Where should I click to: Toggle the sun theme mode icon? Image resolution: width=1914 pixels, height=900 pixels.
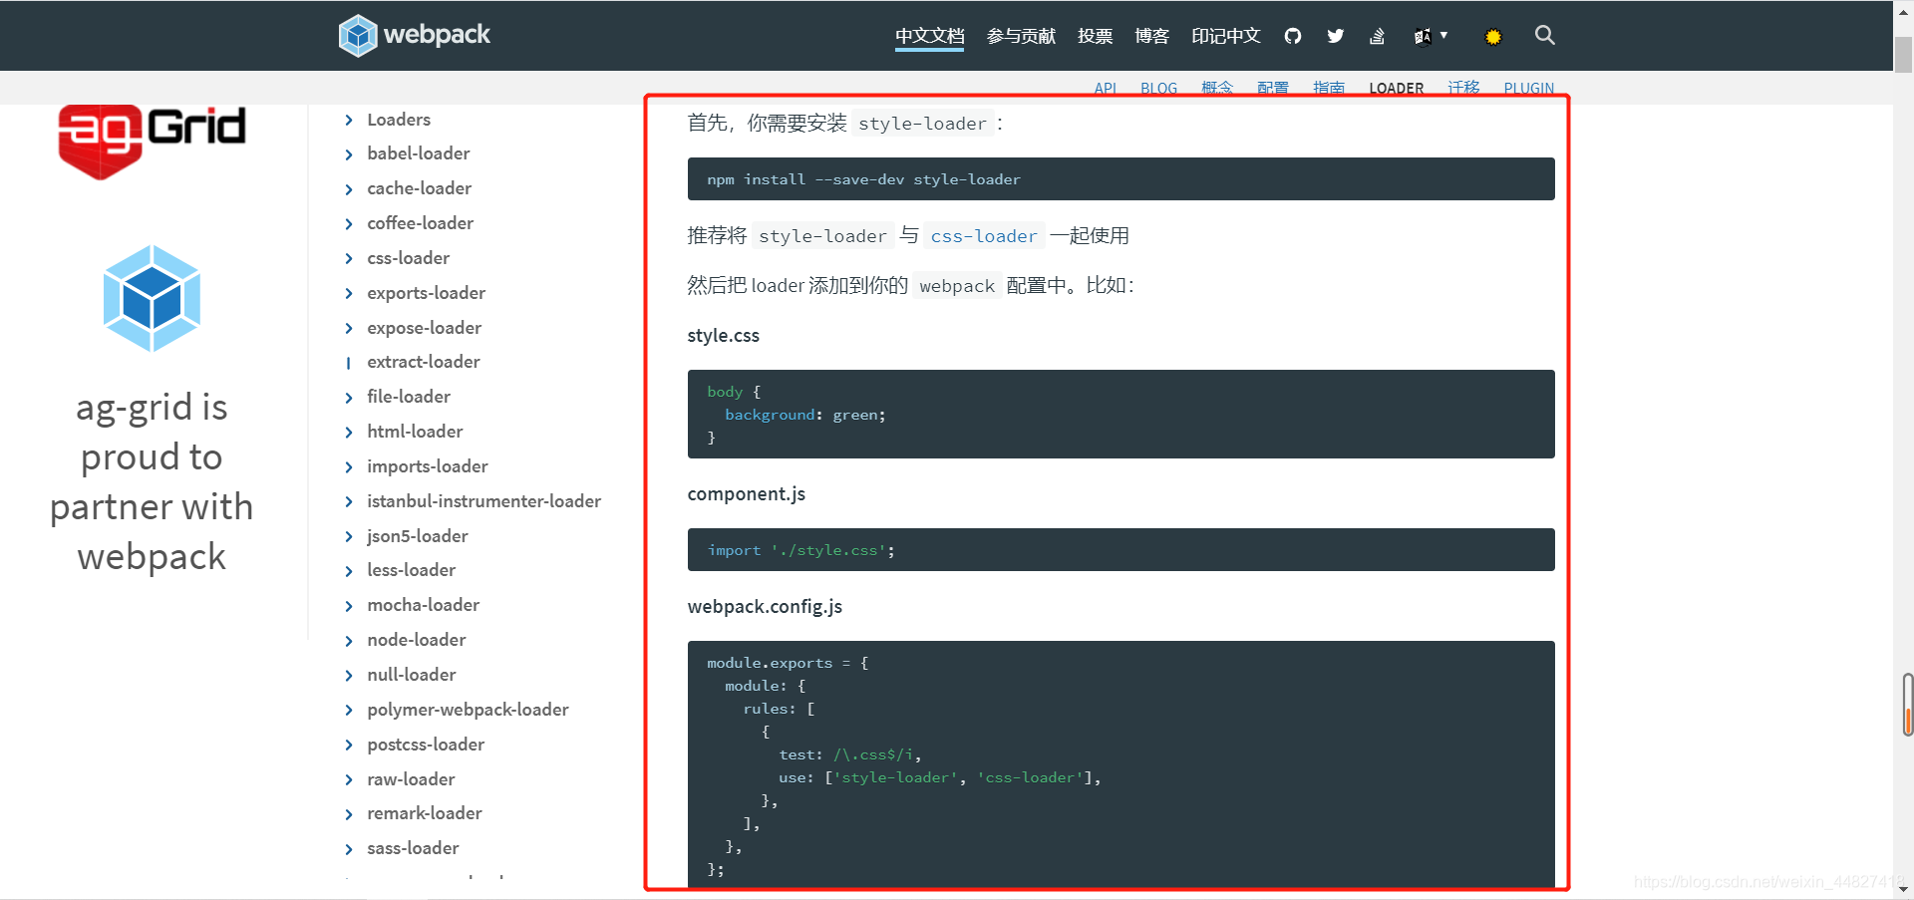pyautogui.click(x=1492, y=37)
